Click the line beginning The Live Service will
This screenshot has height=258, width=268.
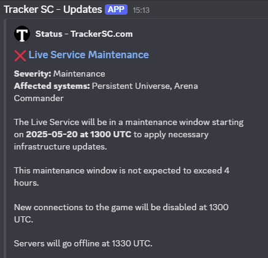(x=129, y=122)
